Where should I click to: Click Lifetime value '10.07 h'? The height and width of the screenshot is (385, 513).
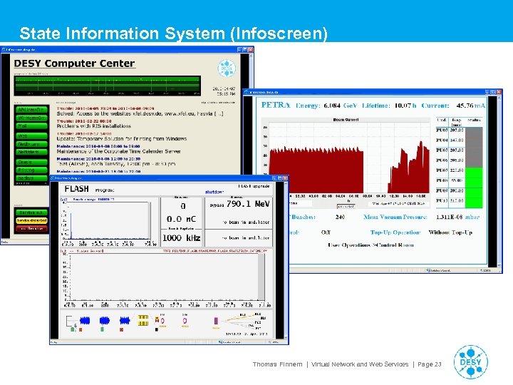(405, 106)
